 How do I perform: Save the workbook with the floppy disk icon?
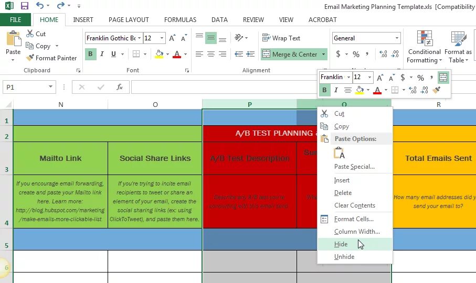click(24, 5)
